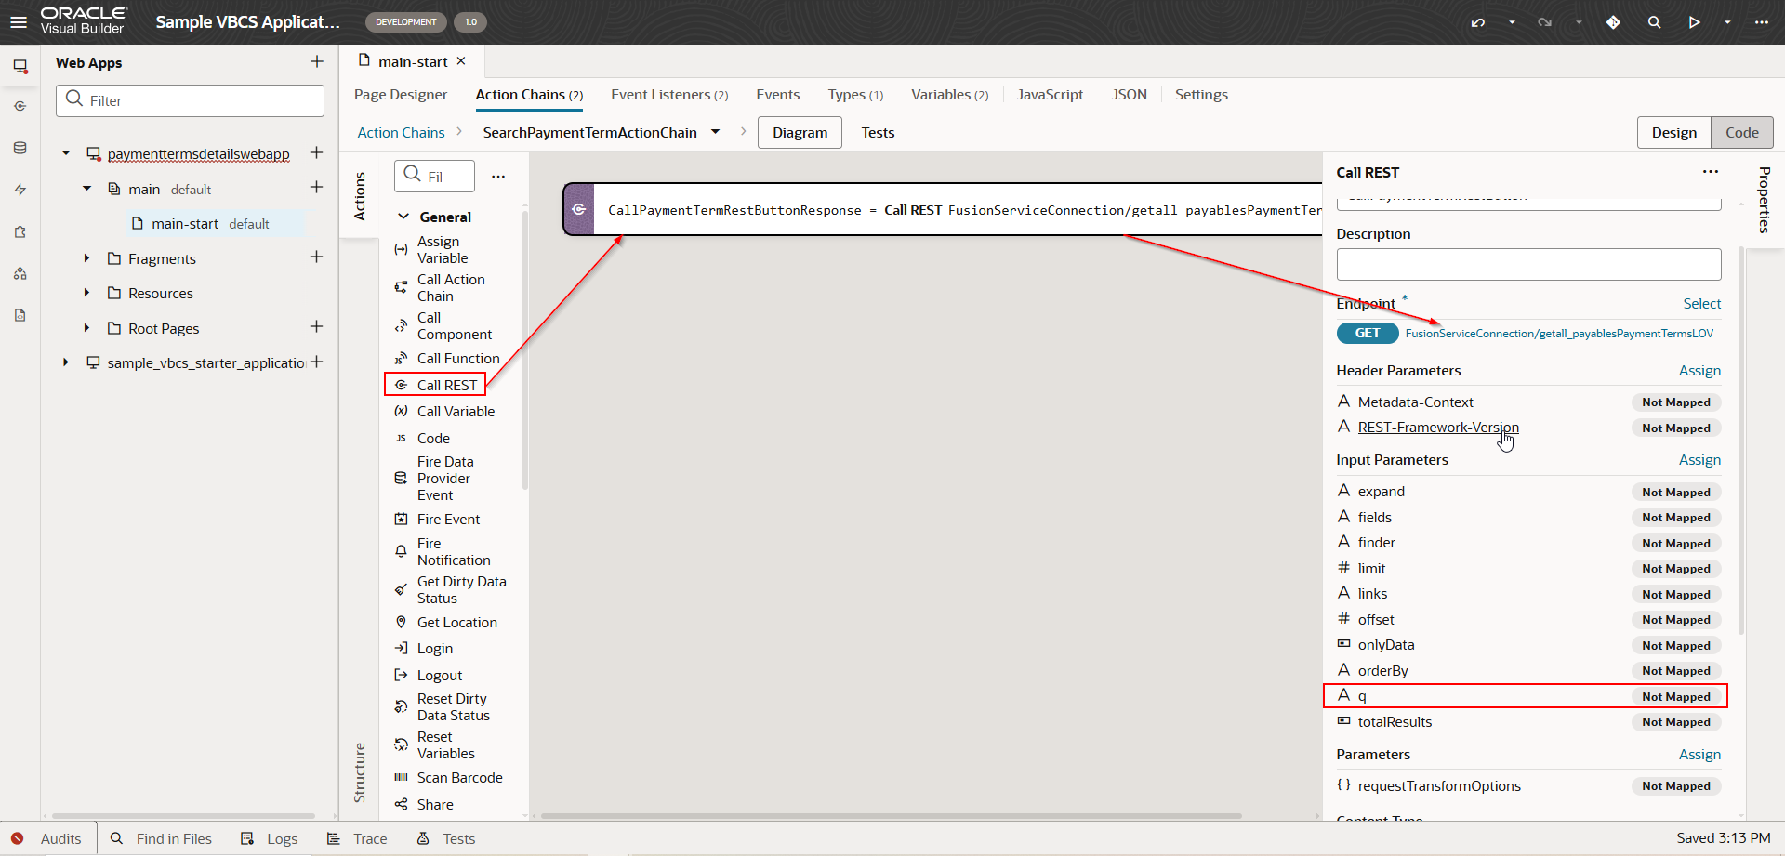Open Trace footer tab

tap(357, 838)
